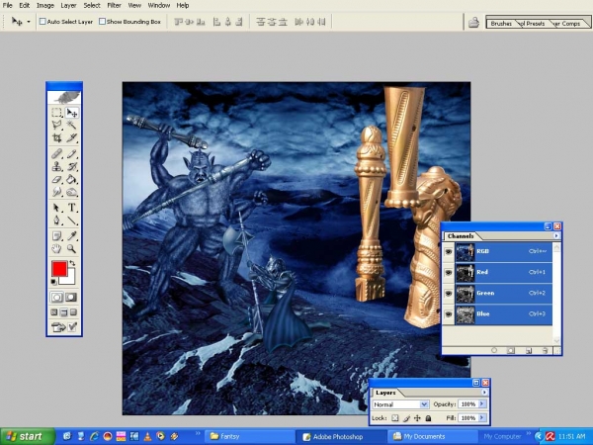This screenshot has width=593, height=445.
Task: Select the Pen tool
Action: point(56,221)
